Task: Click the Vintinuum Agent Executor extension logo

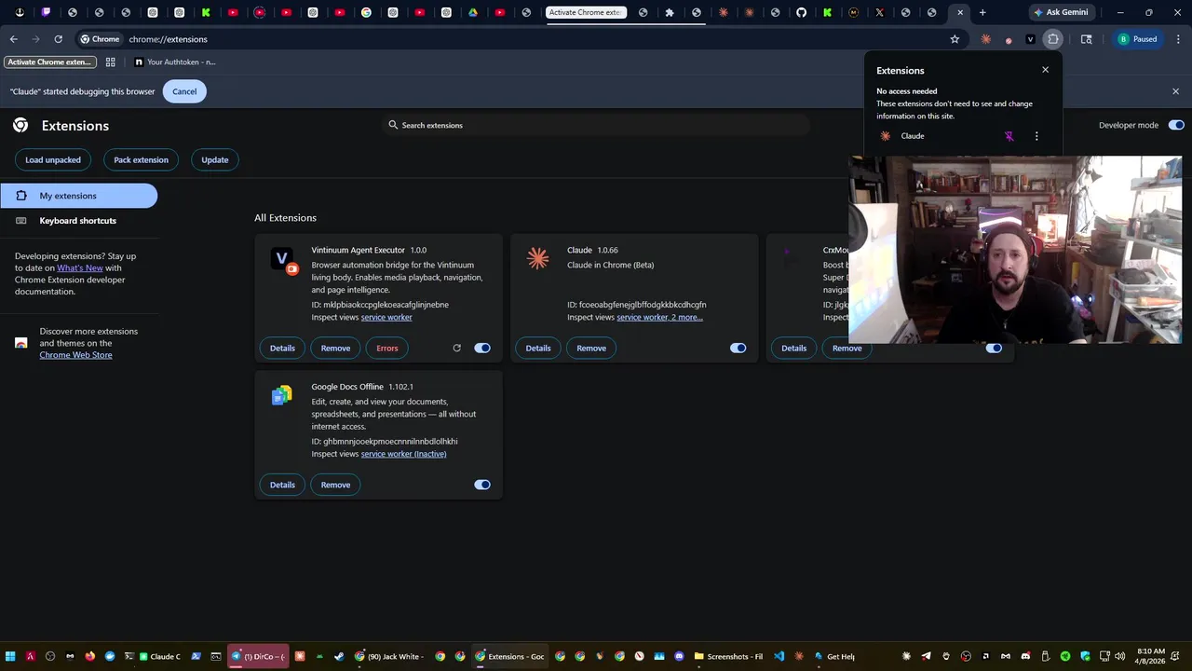Action: click(x=282, y=258)
